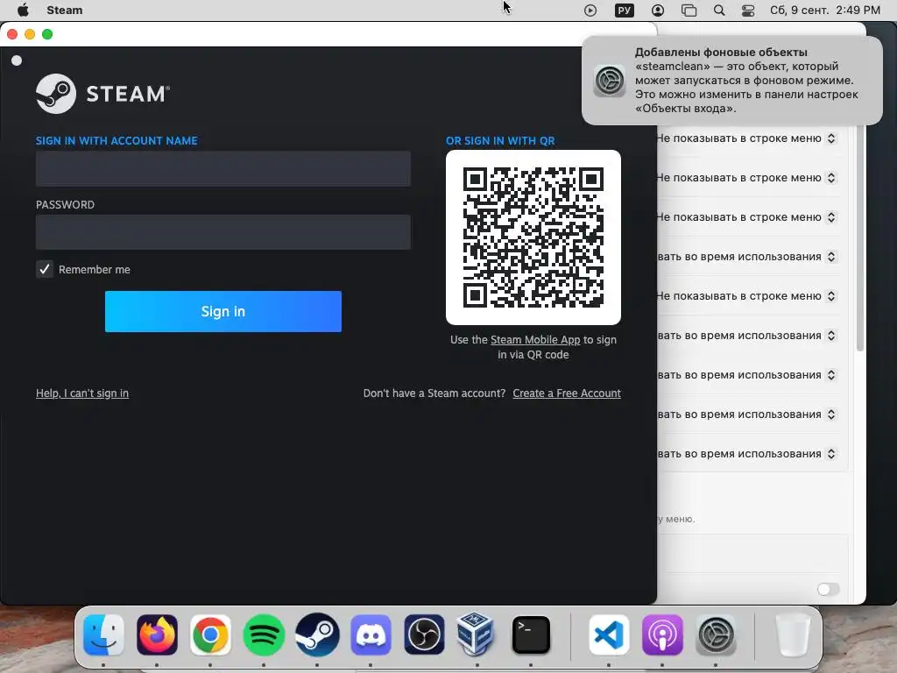Click the 'Добавлены фоновые объекты' notification
This screenshot has height=673, width=897.
(732, 80)
